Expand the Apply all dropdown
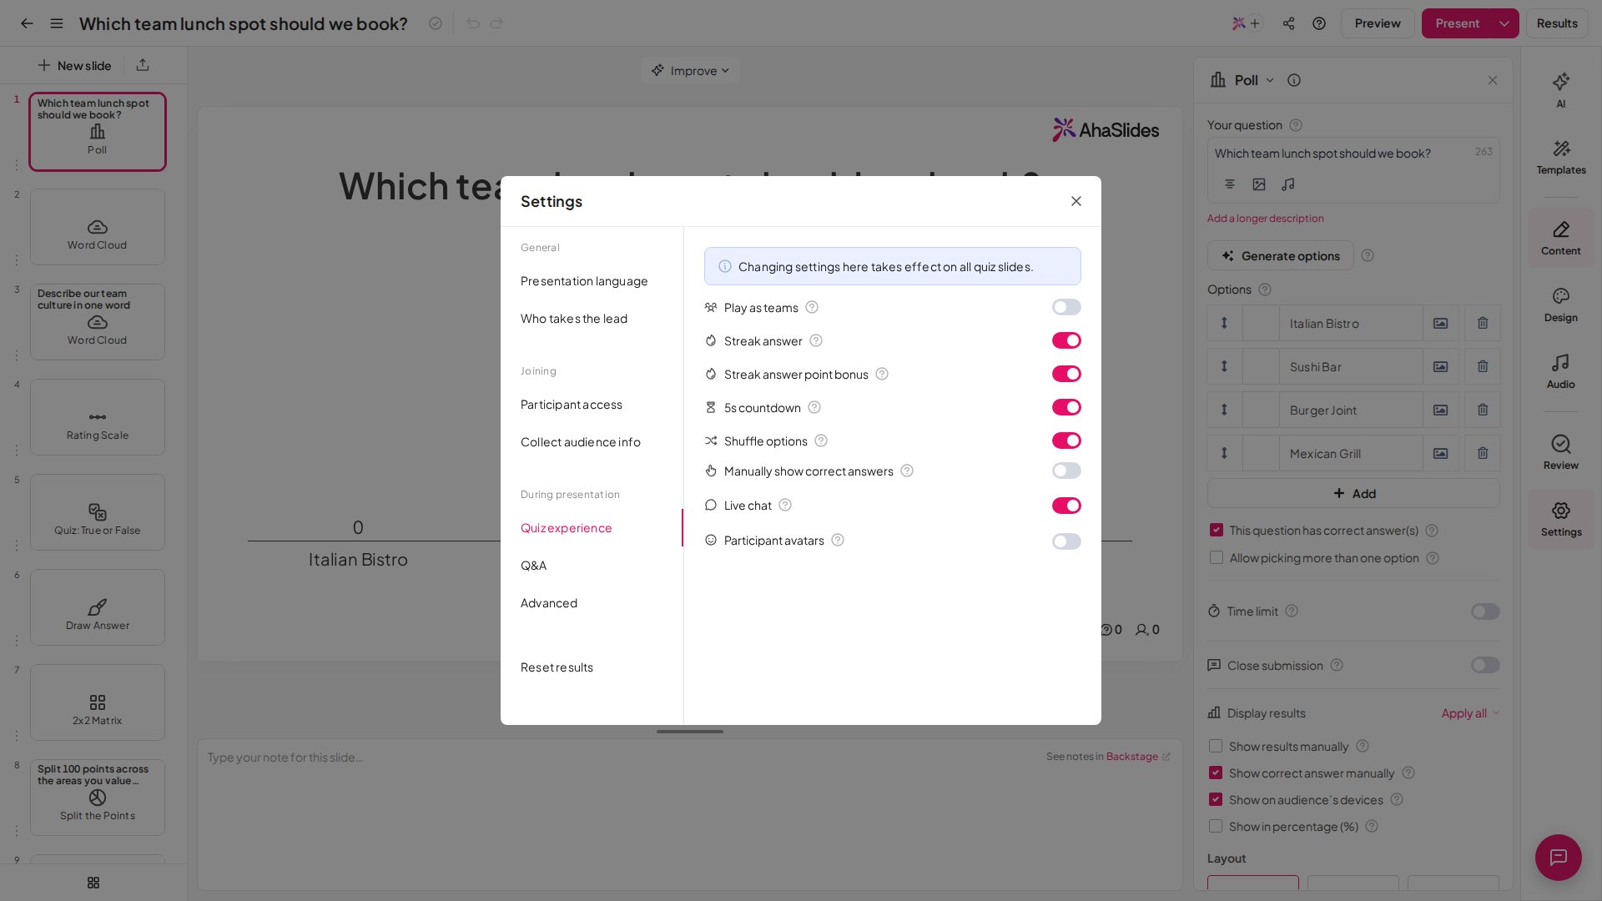1602x901 pixels. click(1470, 713)
